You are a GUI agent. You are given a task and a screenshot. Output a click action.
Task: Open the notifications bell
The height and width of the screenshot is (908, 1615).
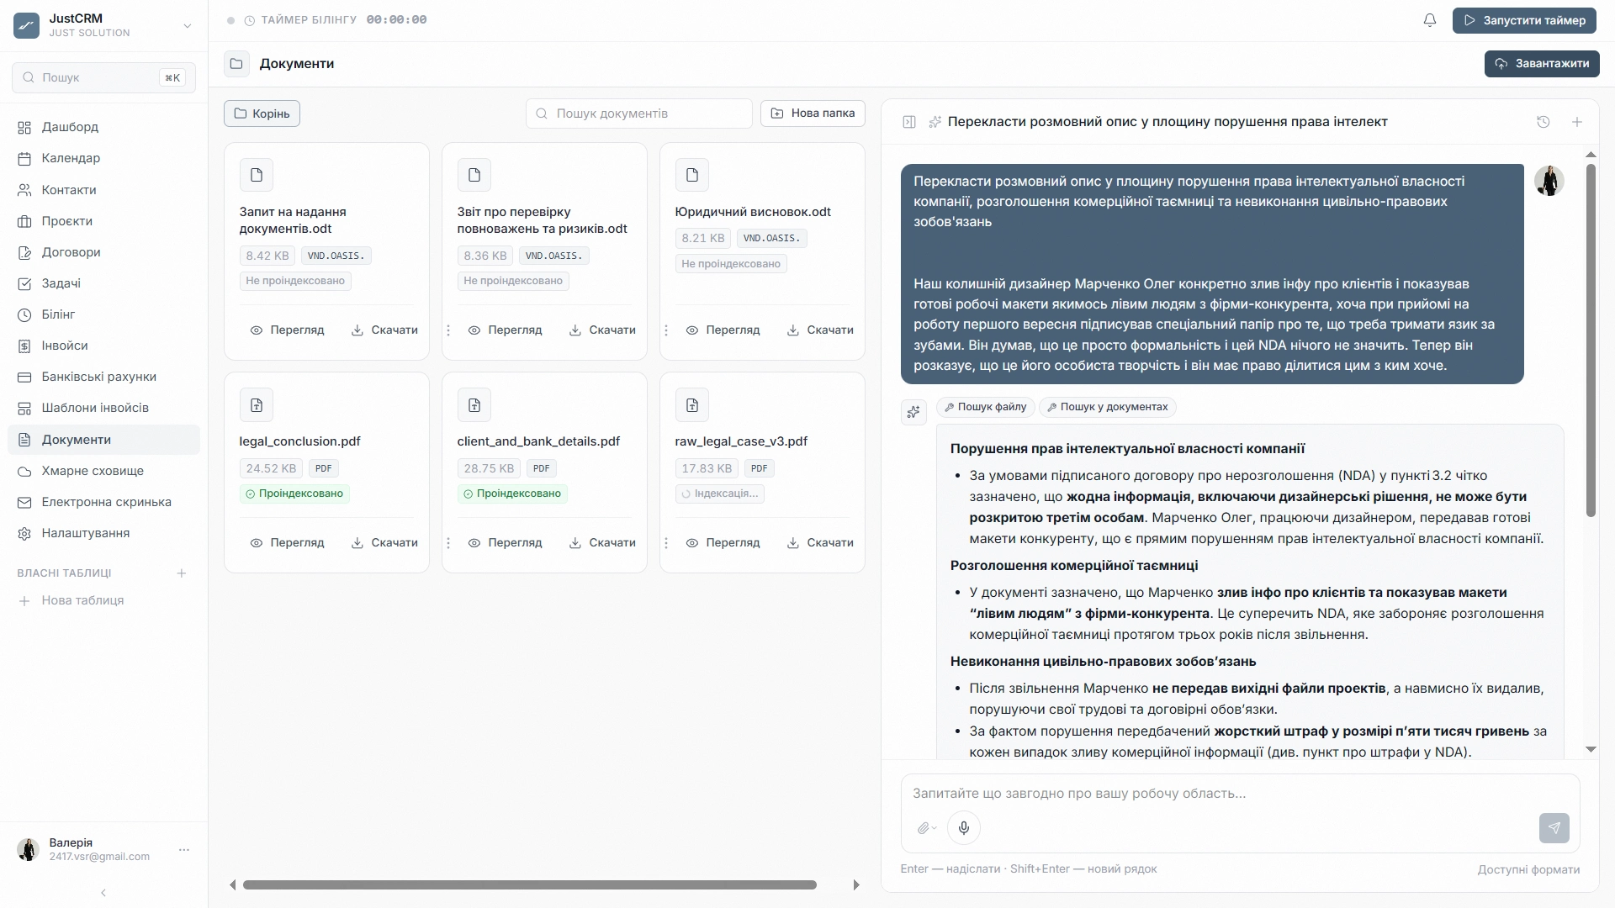pos(1430,20)
